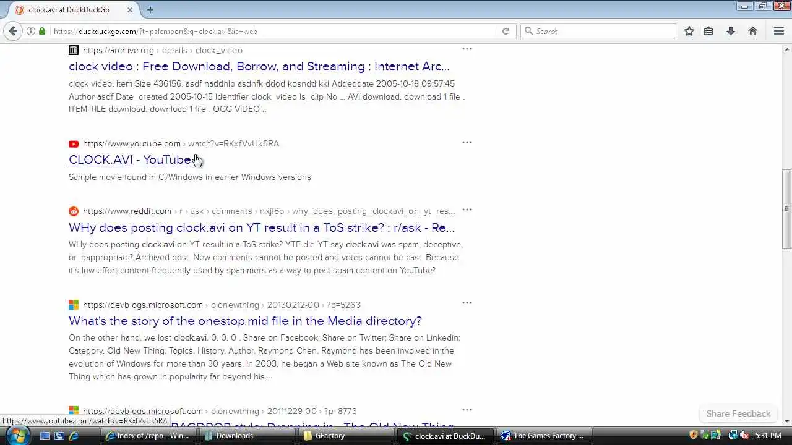Open GFactory taskbar window
This screenshot has width=792, height=445.
(x=345, y=436)
